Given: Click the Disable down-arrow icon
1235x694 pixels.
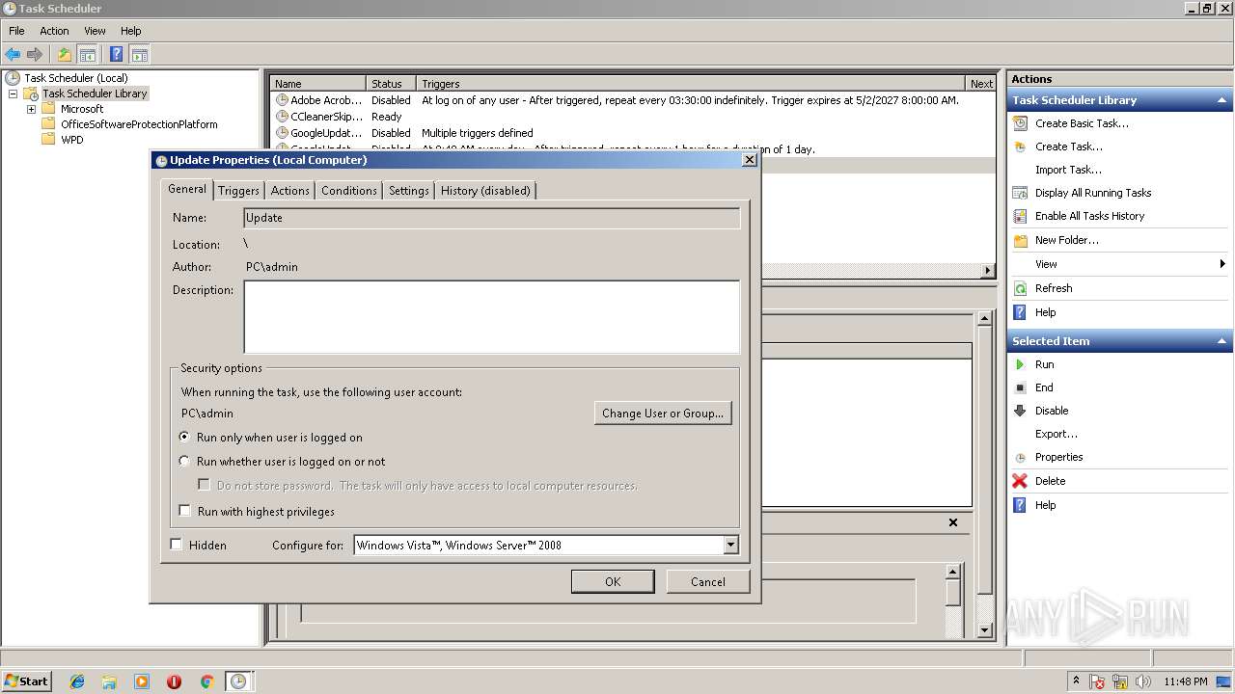Looking at the screenshot, I should [1020, 411].
